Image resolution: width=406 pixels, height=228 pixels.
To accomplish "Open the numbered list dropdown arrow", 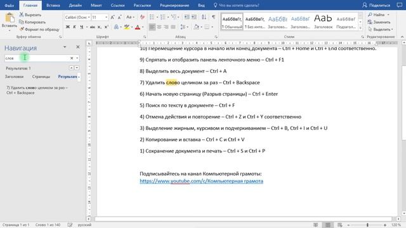I will [x=168, y=17].
